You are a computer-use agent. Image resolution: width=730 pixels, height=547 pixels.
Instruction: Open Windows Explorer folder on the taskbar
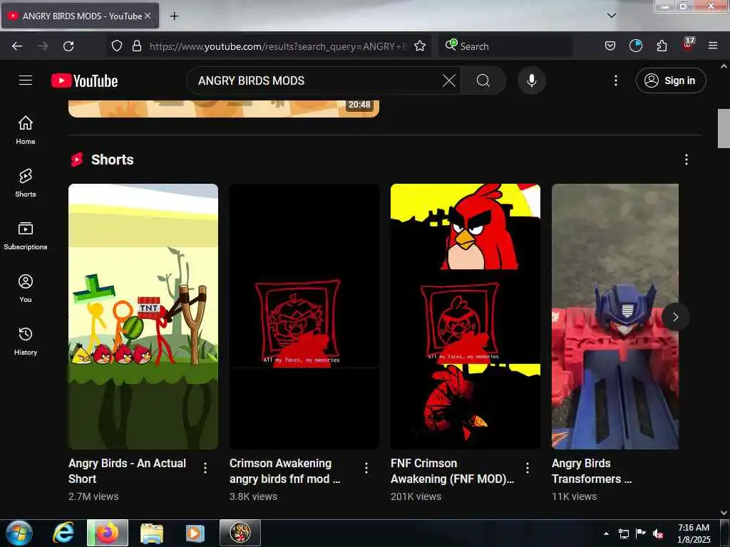(x=152, y=533)
